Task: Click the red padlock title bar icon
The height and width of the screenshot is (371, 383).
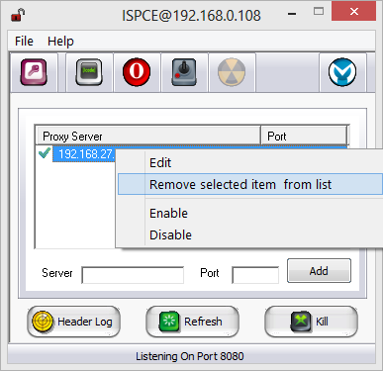Action: (x=18, y=15)
